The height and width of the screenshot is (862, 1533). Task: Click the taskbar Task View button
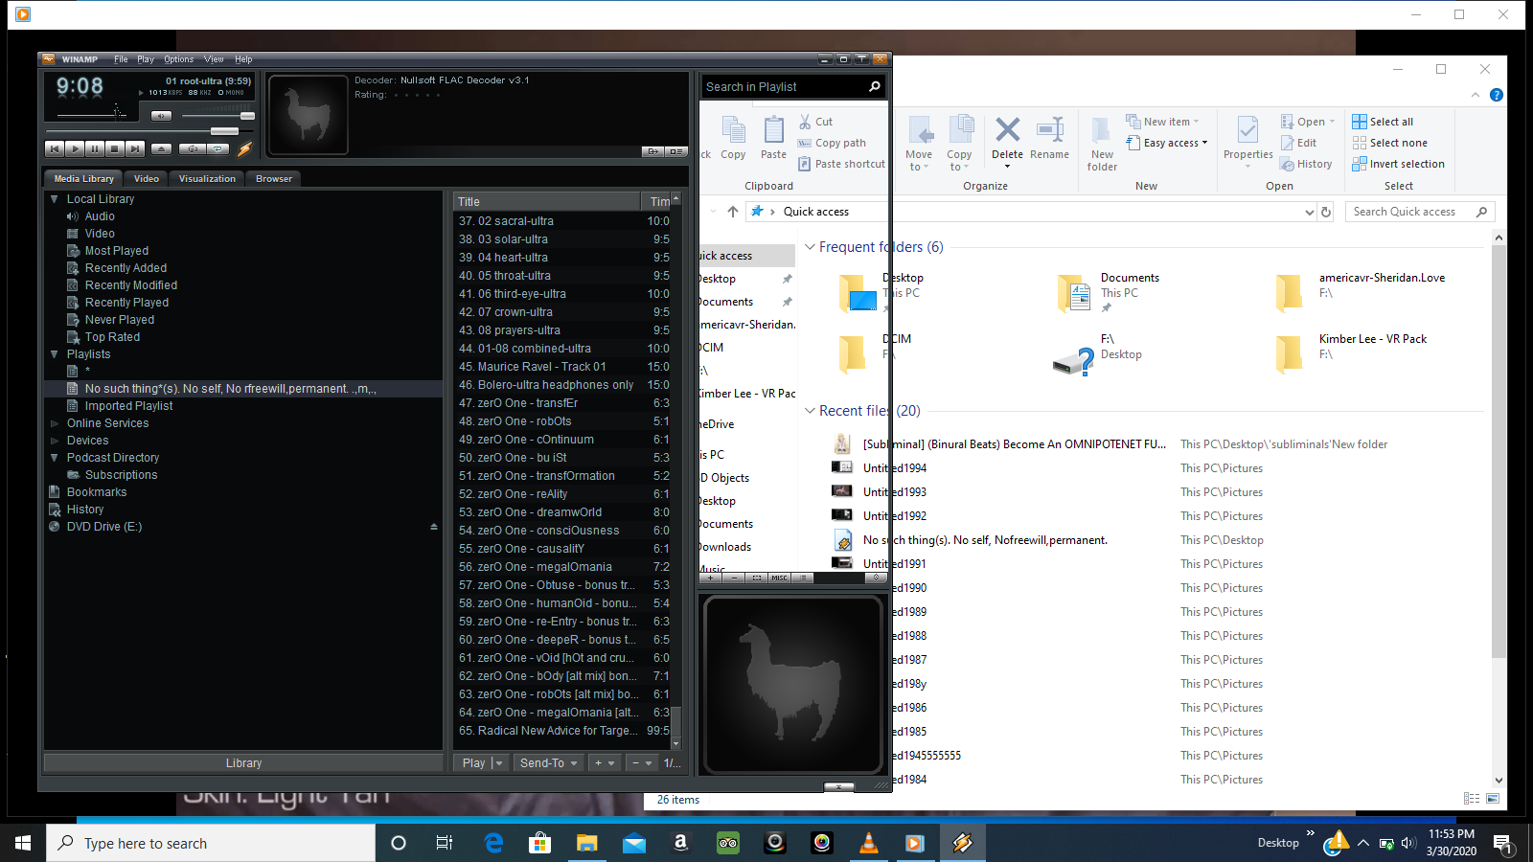coord(445,843)
